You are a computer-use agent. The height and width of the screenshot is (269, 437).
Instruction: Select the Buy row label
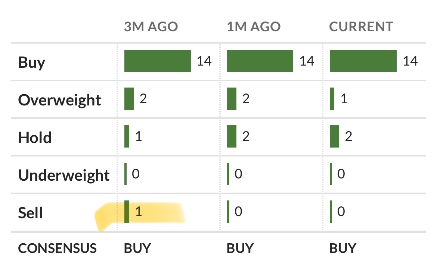tap(32, 62)
